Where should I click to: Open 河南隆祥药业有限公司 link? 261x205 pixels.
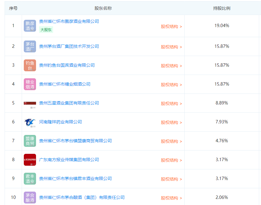[x=60, y=122]
